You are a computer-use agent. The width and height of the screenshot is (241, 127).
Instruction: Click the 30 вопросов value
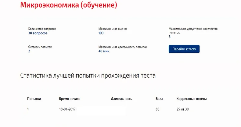(38, 33)
